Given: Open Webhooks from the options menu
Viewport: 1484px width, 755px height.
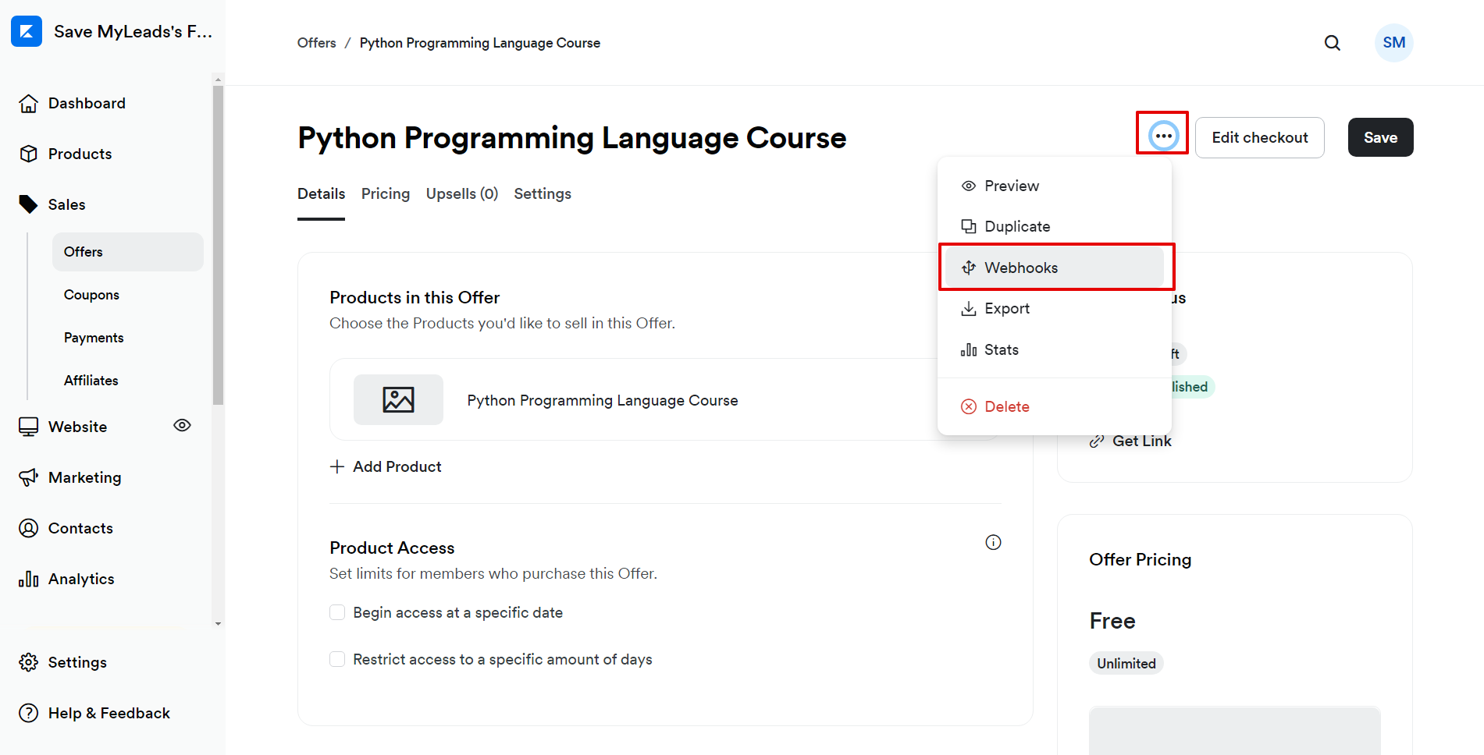Looking at the screenshot, I should pyautogui.click(x=1054, y=268).
